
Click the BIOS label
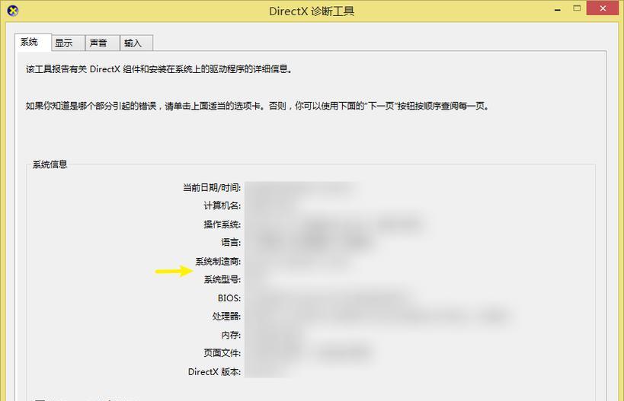[229, 298]
